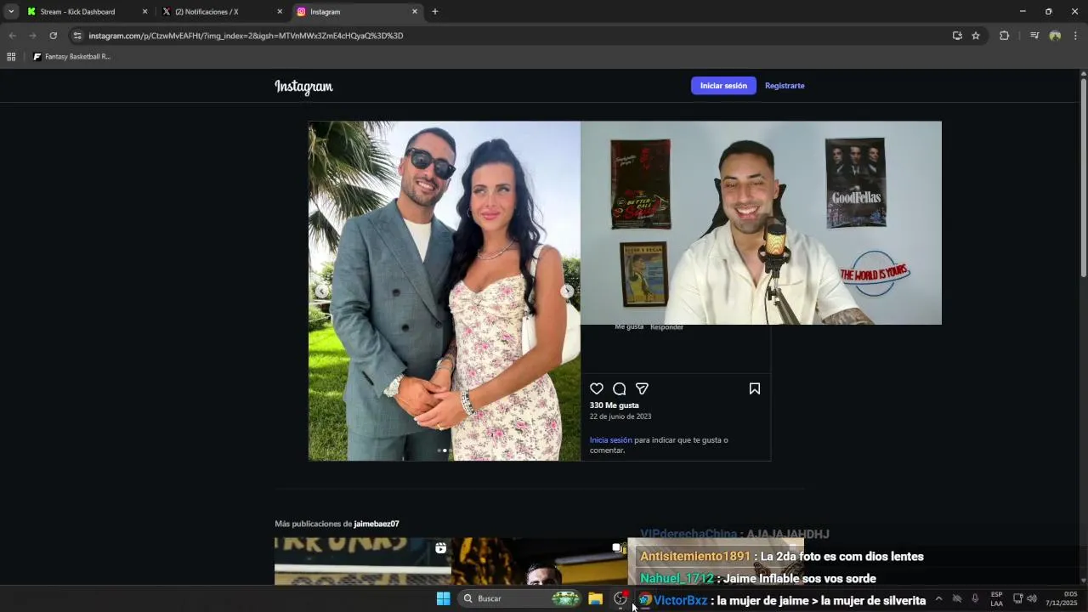Click the Windows taskbar Buscar search box
This screenshot has width=1088, height=612.
coord(518,598)
